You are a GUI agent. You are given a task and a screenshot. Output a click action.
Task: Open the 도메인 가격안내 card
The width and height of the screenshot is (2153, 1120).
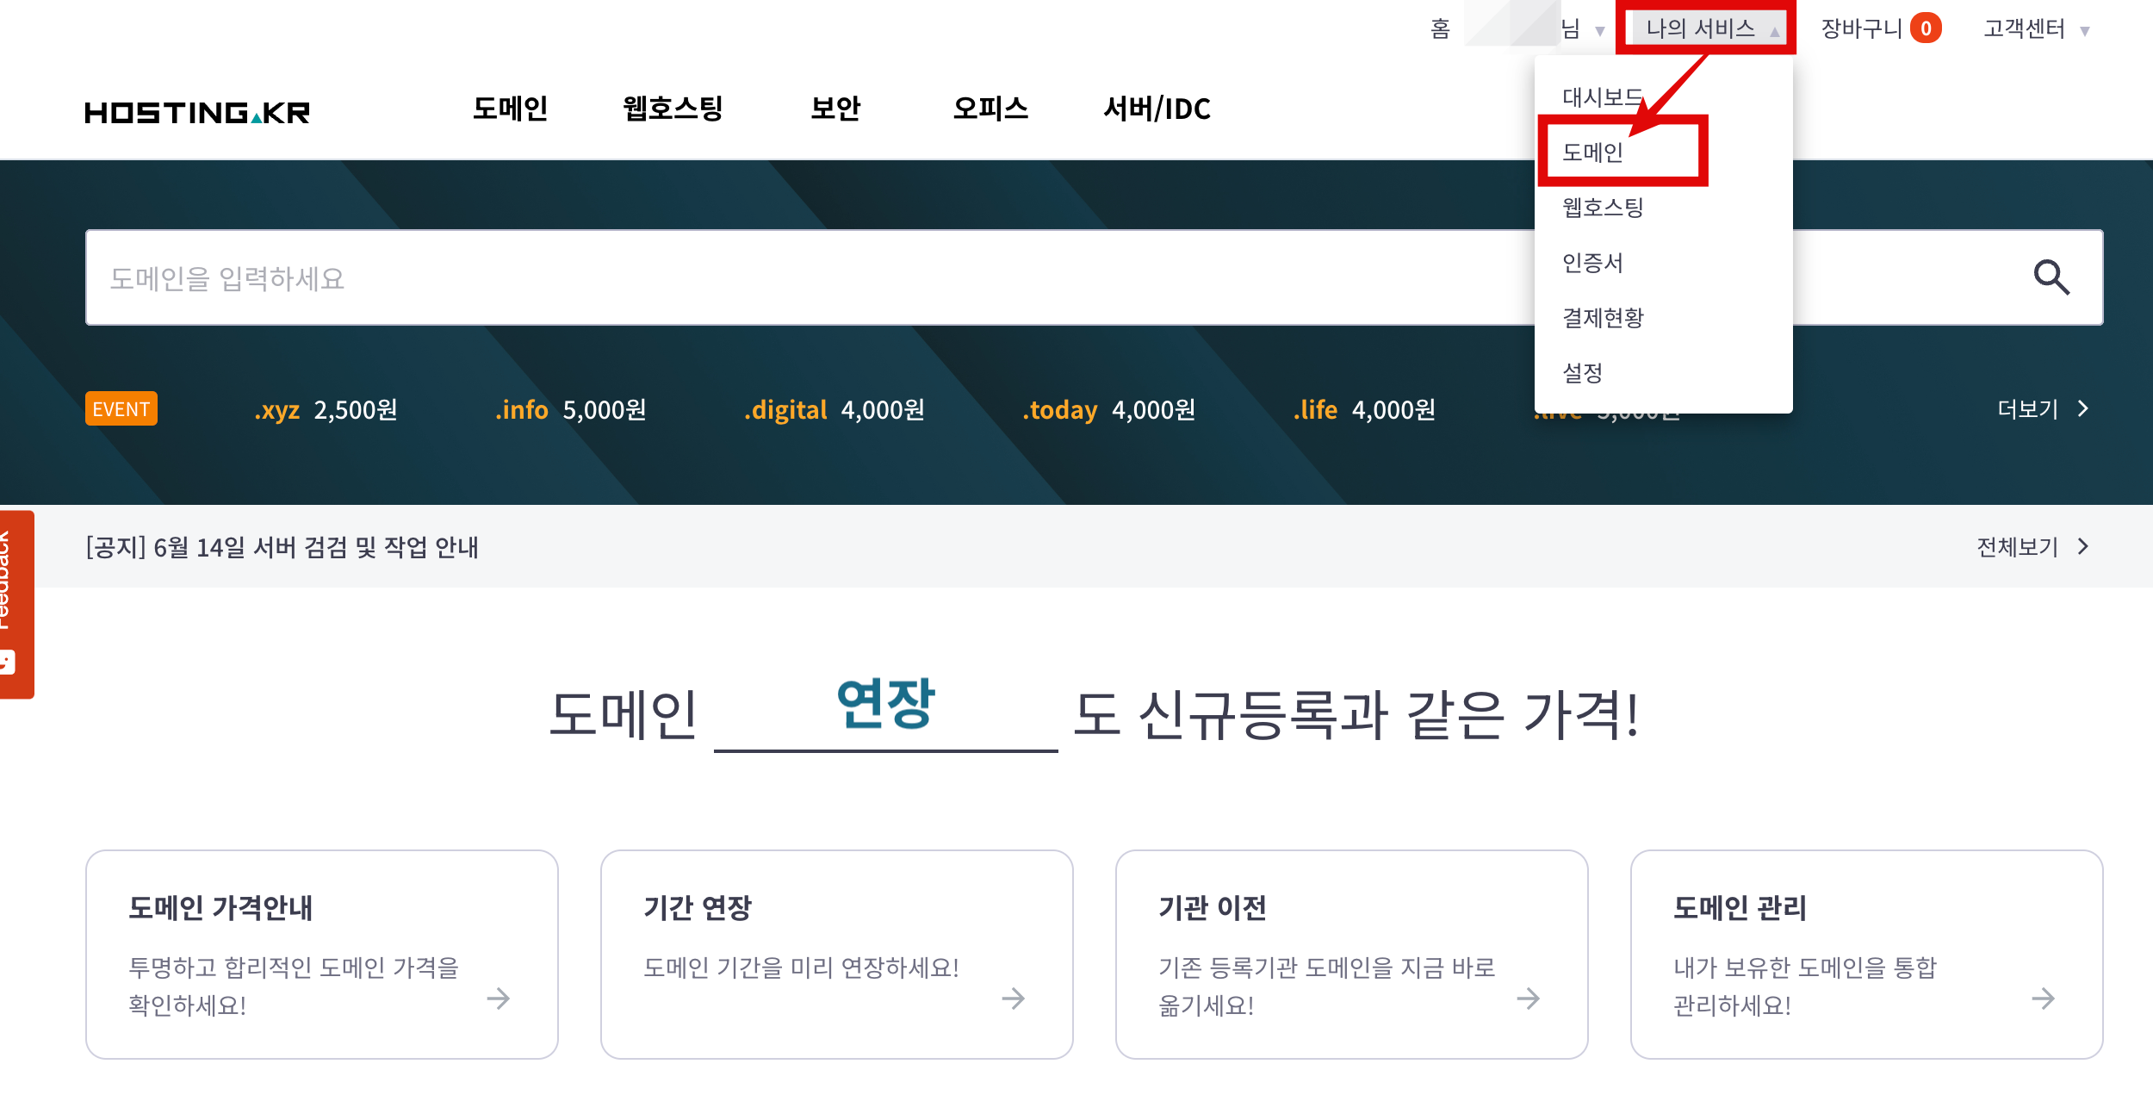tap(322, 955)
